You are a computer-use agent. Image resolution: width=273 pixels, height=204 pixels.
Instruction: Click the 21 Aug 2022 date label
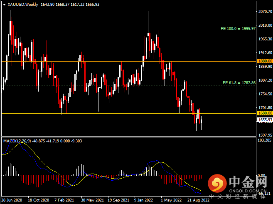[198, 200]
